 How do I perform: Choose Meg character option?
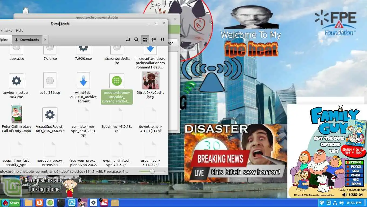pyautogui.click(x=355, y=180)
